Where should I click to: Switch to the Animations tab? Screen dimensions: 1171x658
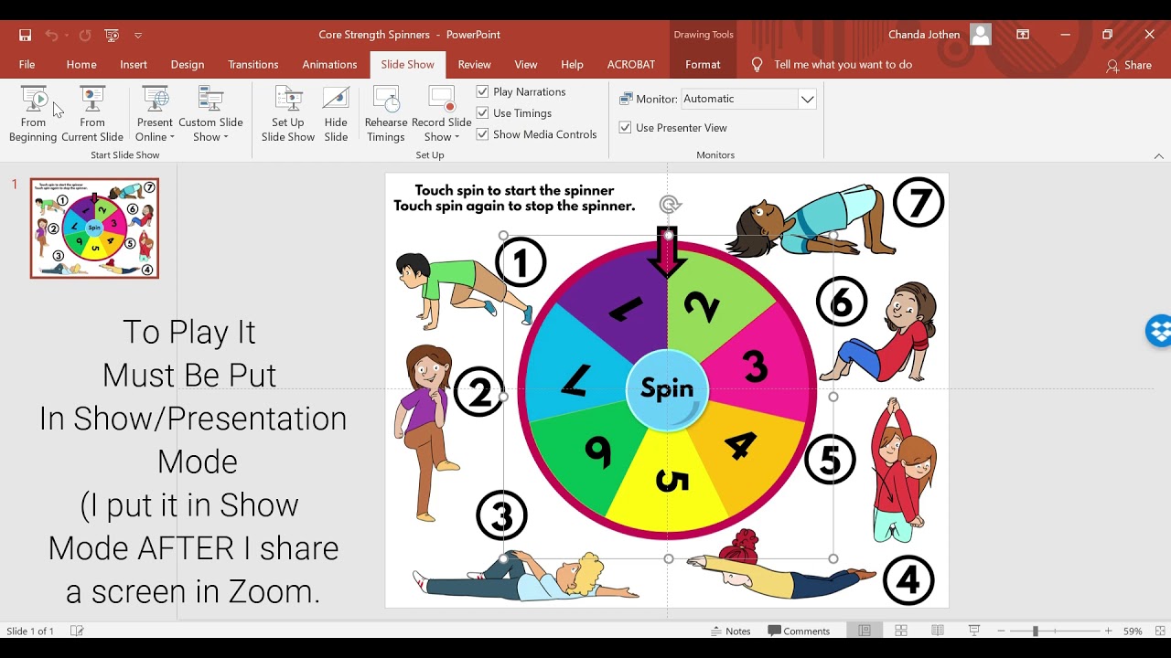(329, 65)
